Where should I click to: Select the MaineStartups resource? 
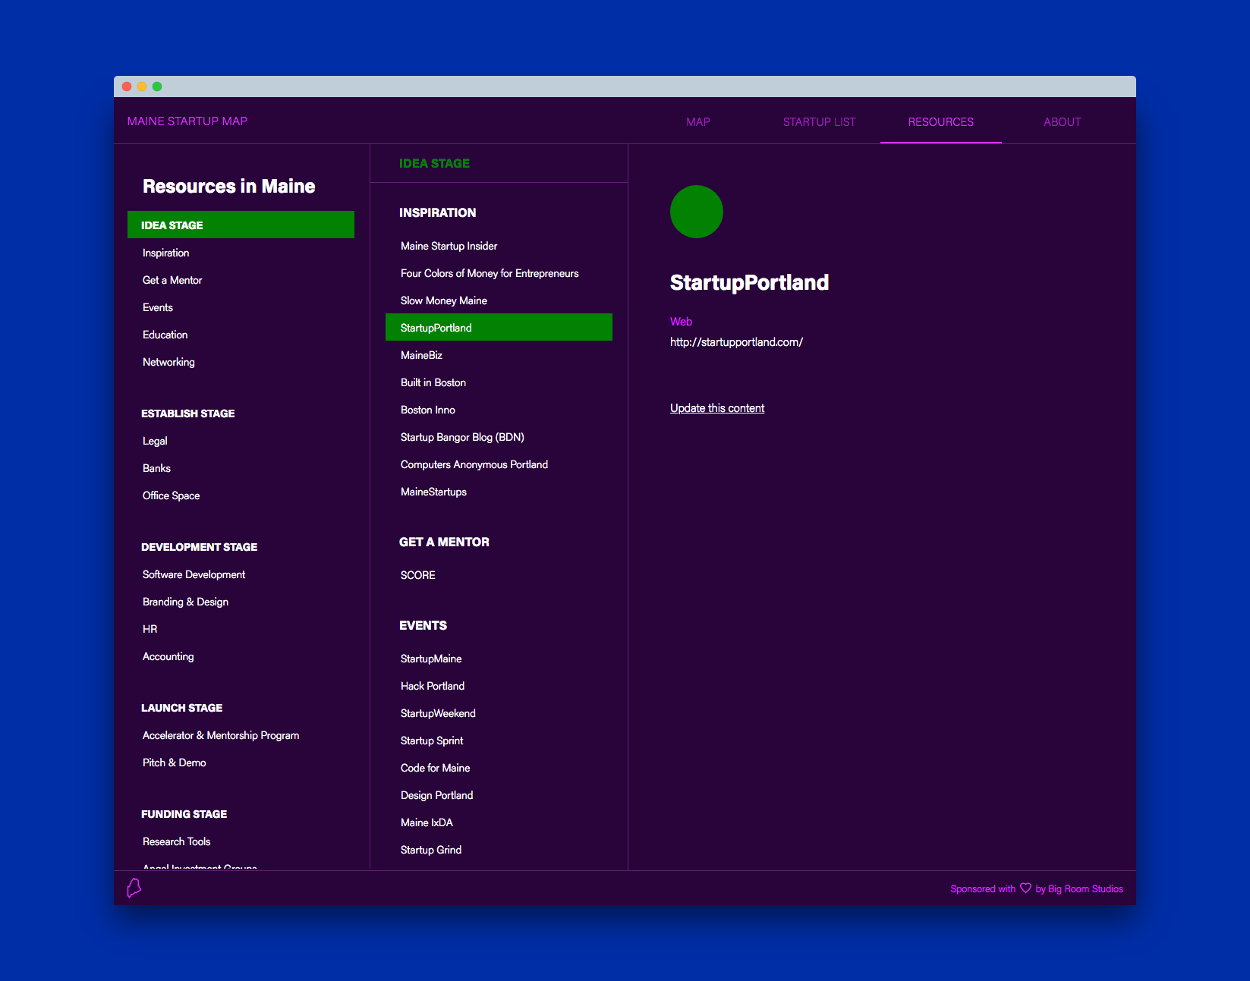point(433,492)
